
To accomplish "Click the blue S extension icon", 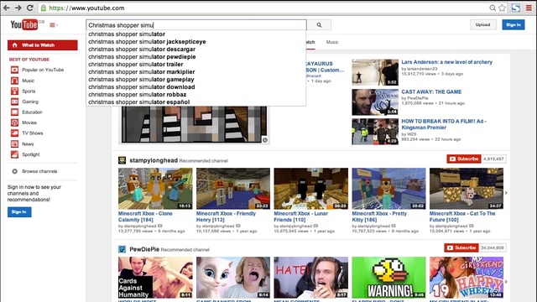I will pos(516,8).
